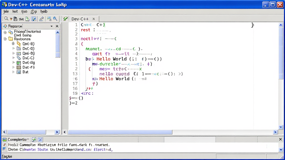Select the Resbonee yellow folder icon

point(11,39)
